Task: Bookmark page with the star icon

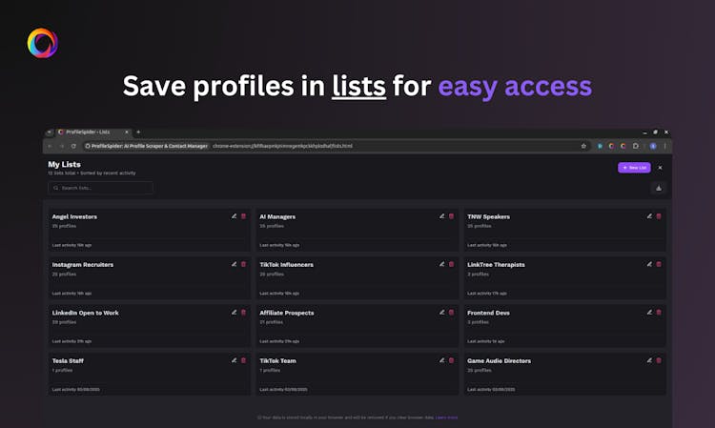Action: [583, 146]
